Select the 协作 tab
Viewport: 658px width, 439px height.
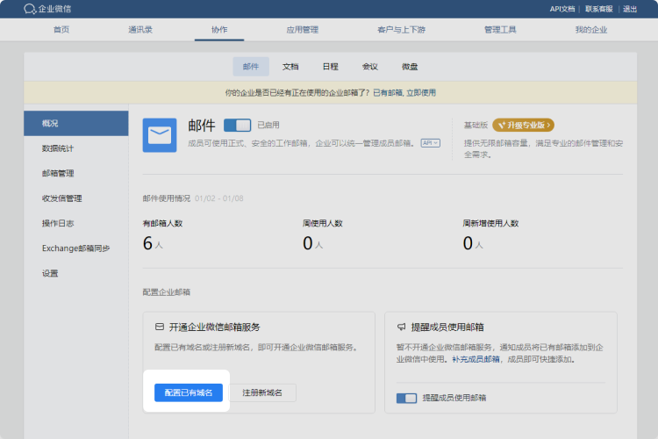click(219, 29)
